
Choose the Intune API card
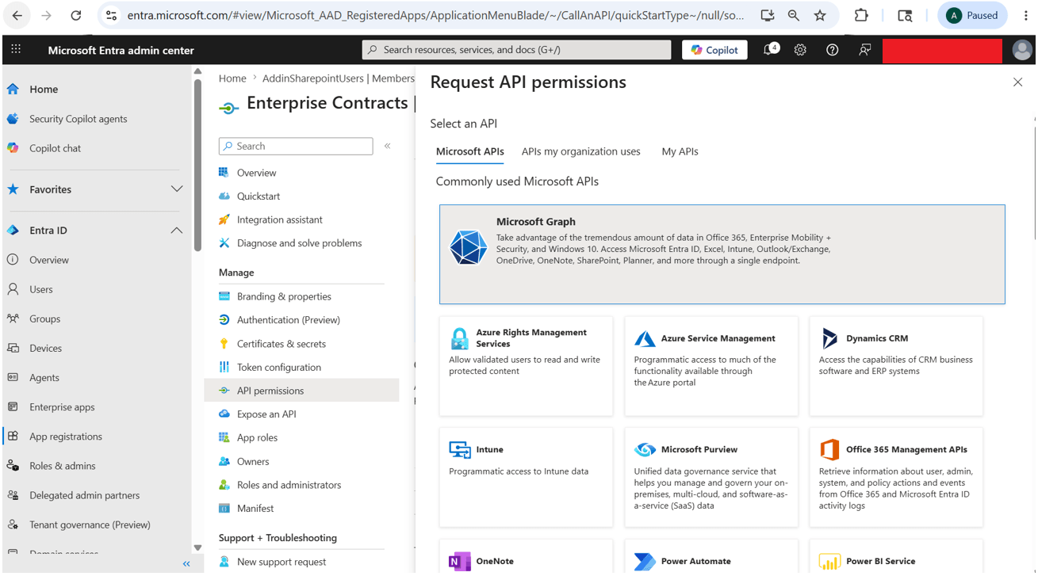(x=526, y=478)
